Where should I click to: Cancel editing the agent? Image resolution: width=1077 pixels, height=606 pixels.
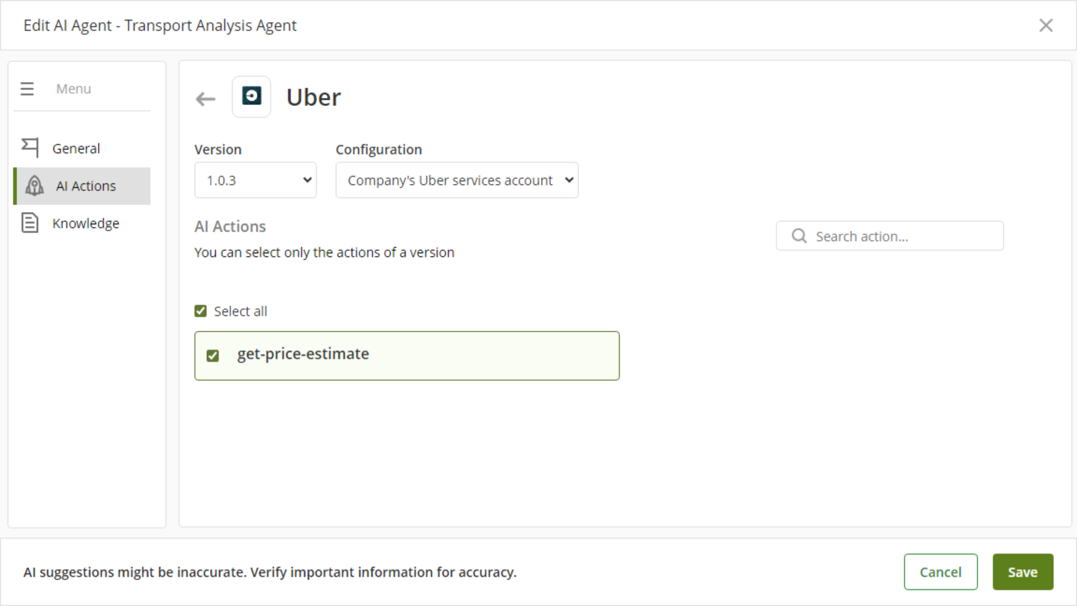point(941,572)
